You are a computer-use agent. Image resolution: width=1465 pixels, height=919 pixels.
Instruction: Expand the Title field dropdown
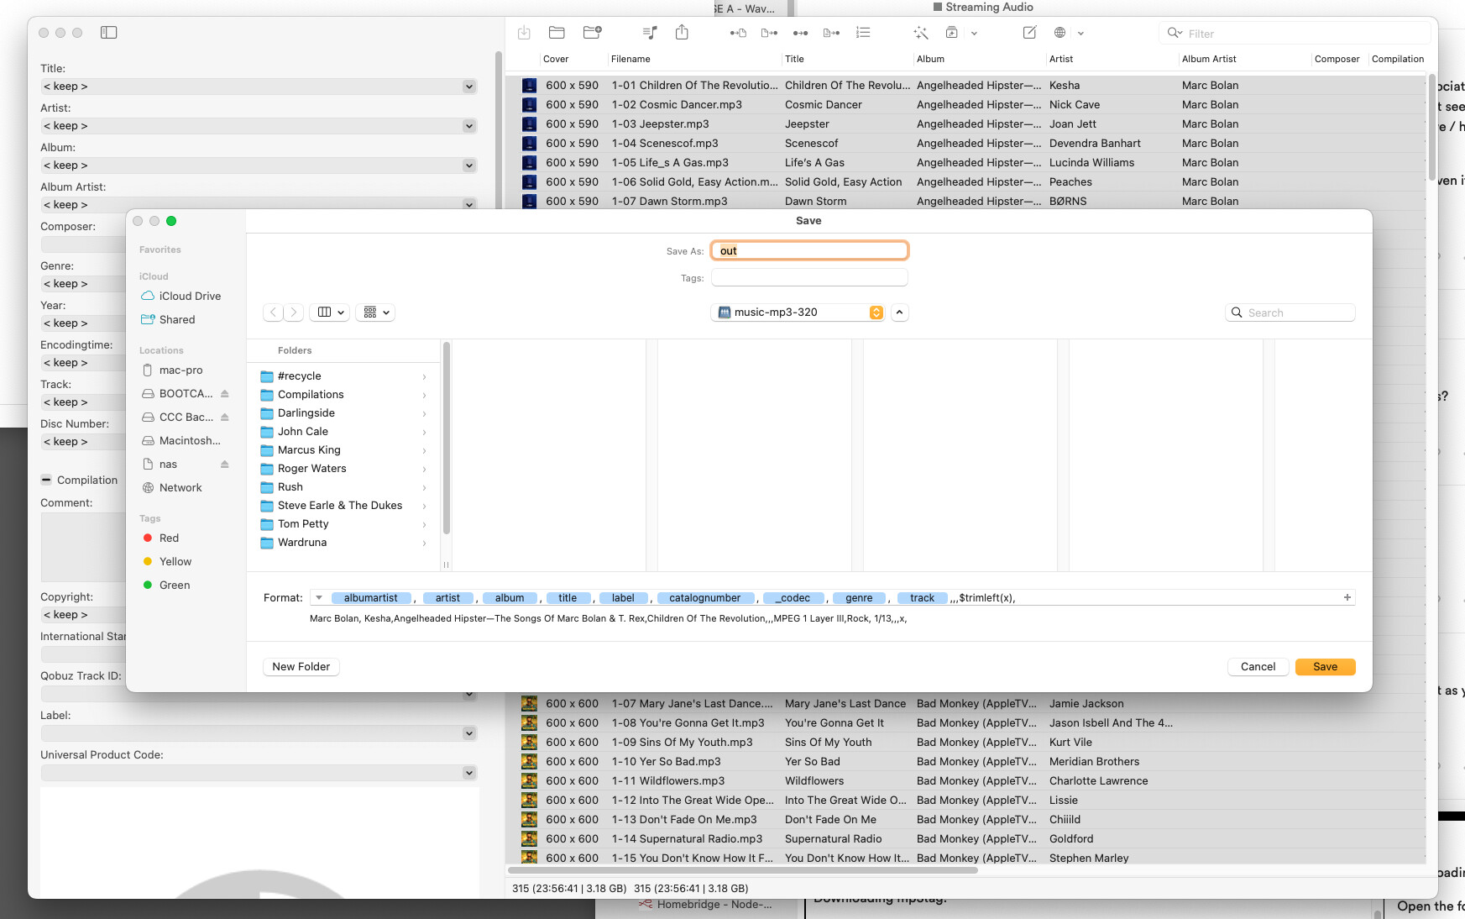(x=468, y=87)
